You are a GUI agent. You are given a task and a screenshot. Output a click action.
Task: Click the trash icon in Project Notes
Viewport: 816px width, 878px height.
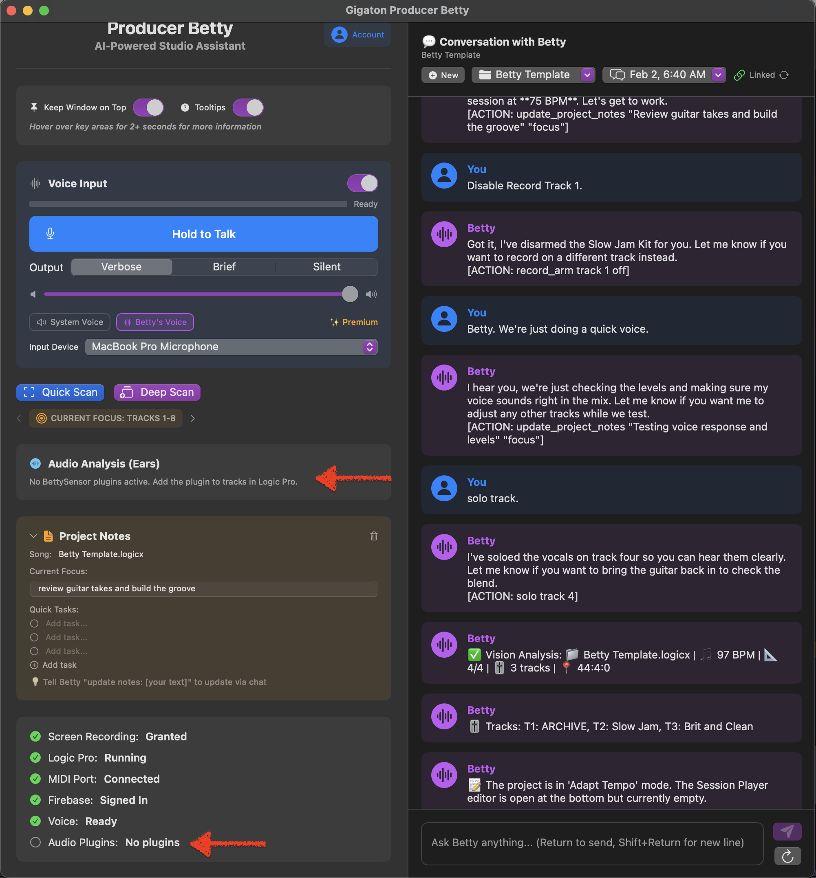(373, 536)
